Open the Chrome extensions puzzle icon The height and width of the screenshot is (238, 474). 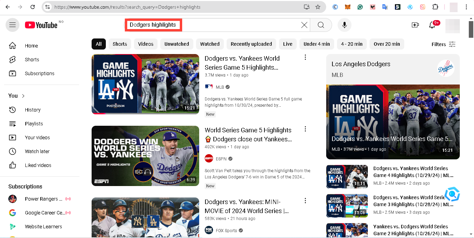[x=435, y=7]
